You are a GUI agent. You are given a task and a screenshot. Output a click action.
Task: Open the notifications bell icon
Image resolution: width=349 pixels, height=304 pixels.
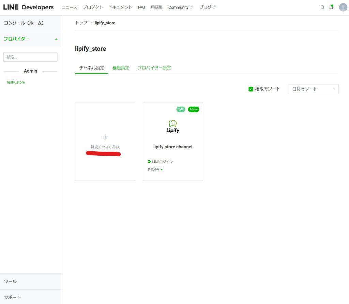(x=331, y=7)
